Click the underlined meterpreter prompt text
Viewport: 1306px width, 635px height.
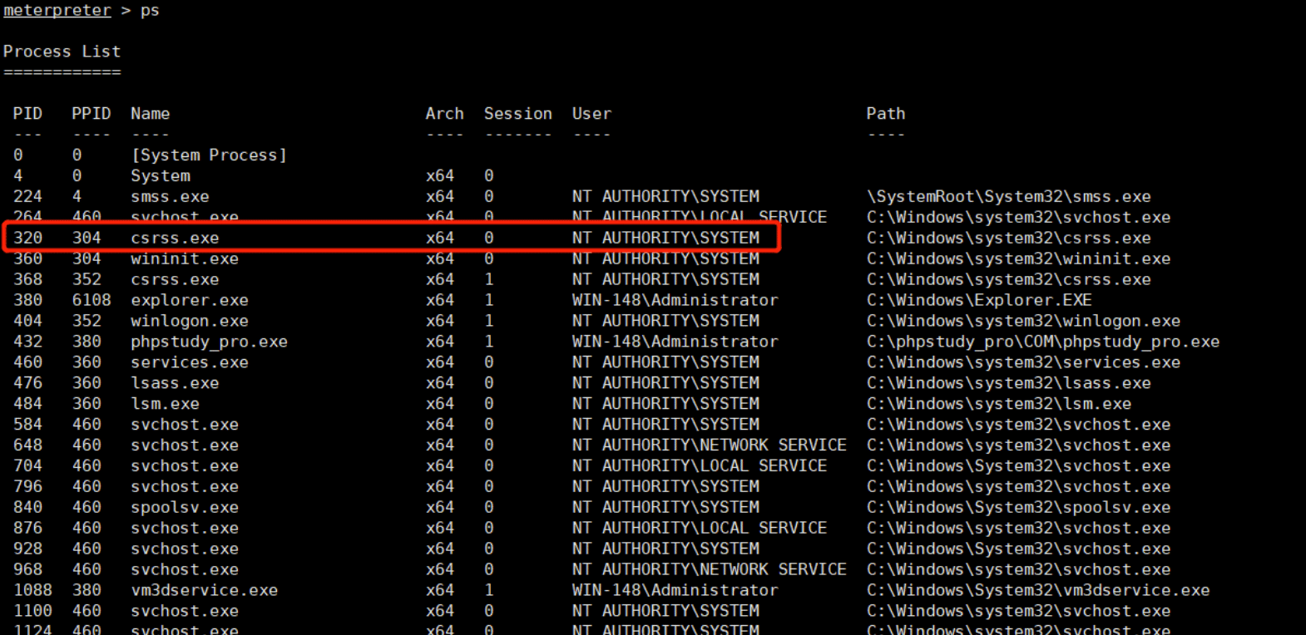57,11
